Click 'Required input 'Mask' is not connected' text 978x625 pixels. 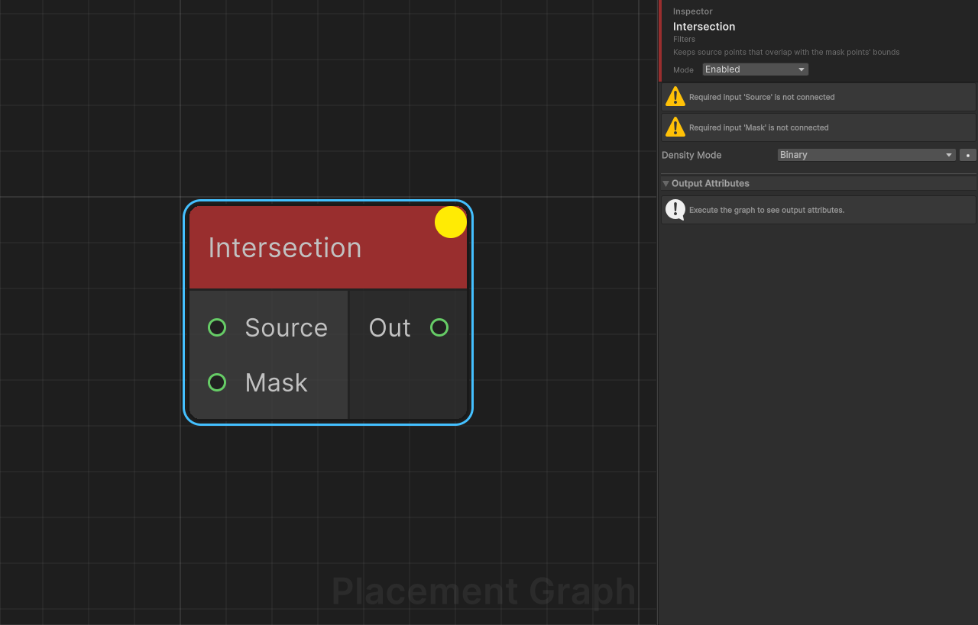tap(759, 127)
